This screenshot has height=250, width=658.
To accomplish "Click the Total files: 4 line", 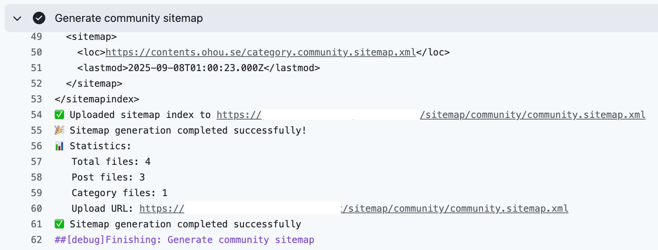I will pos(111,162).
